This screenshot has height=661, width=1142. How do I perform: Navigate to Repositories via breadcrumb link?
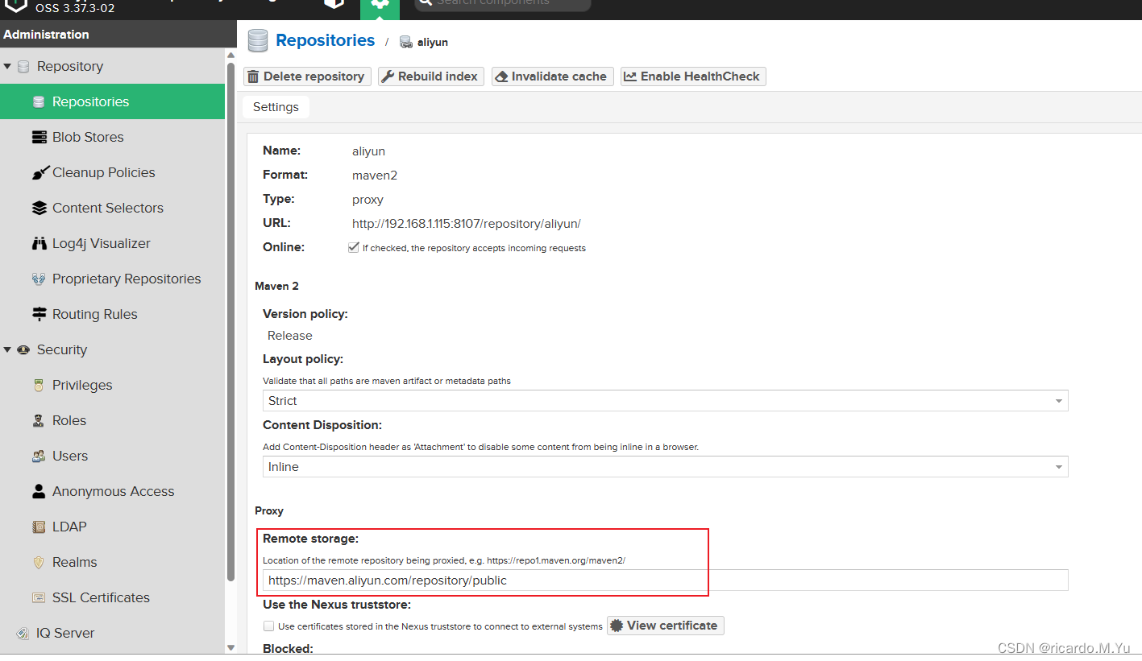(x=325, y=40)
